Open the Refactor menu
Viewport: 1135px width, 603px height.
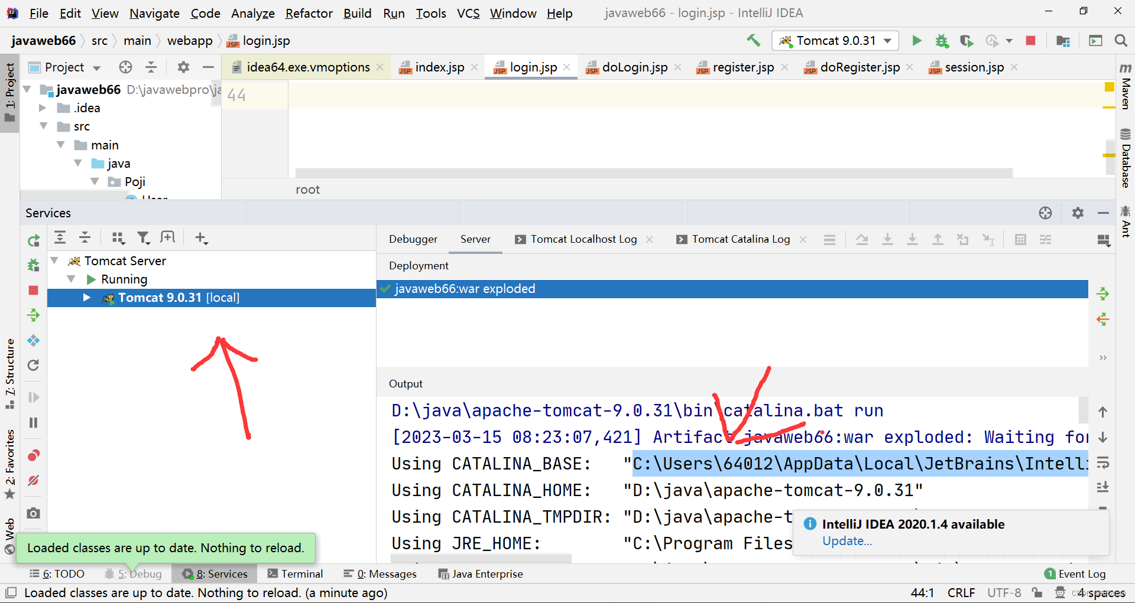pos(309,13)
